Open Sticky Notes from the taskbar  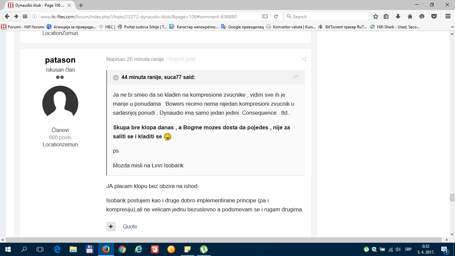(x=188, y=249)
